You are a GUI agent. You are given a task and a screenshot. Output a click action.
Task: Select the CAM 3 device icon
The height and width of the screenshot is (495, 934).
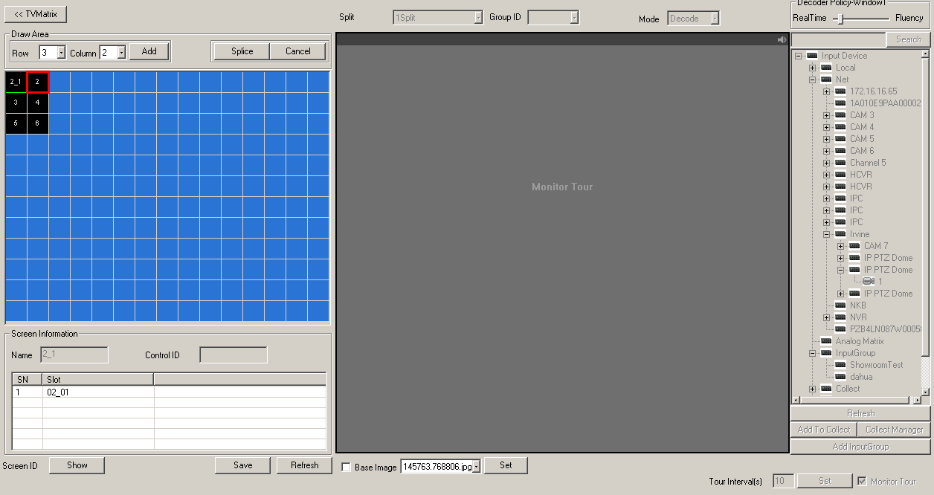tap(840, 115)
